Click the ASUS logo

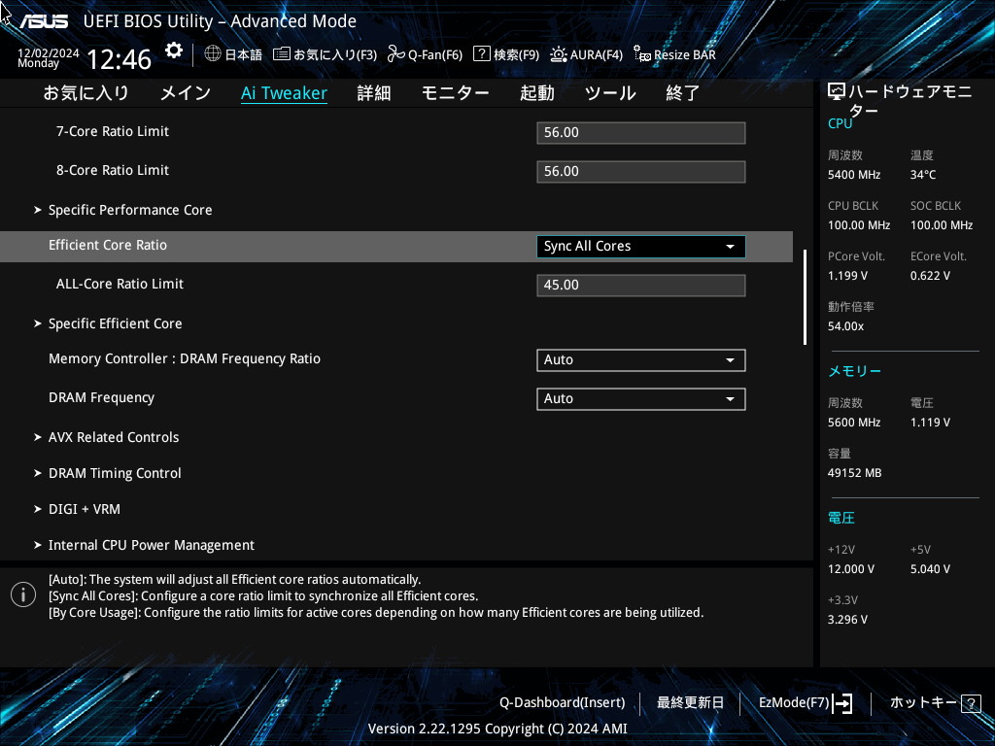tap(43, 21)
